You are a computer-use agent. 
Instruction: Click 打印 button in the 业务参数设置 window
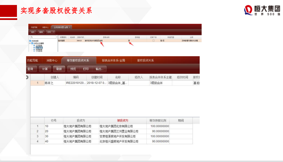coord(49,32)
